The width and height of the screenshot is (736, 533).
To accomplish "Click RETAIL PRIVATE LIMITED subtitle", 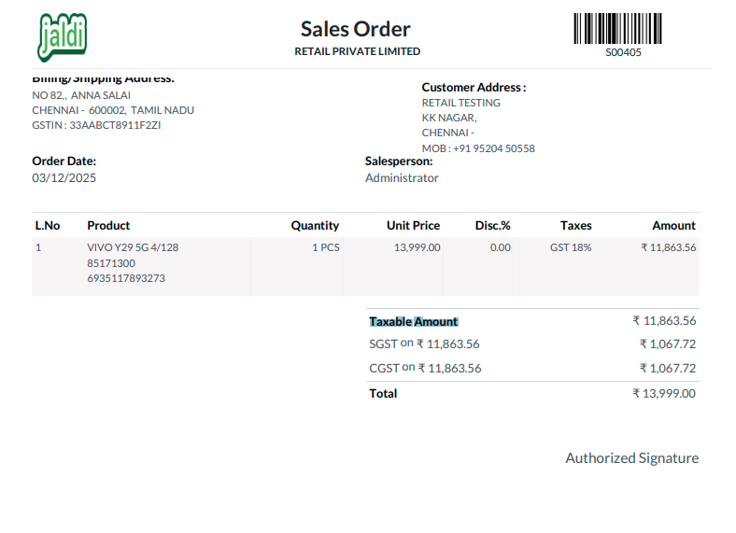I will (x=357, y=51).
